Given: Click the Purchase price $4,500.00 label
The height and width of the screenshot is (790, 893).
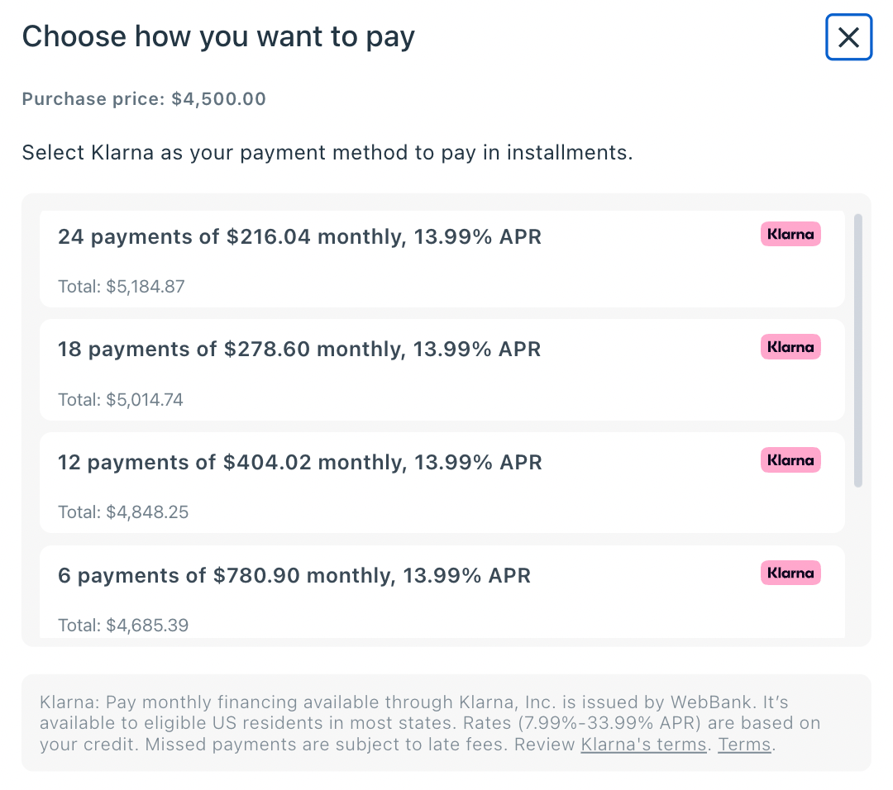Looking at the screenshot, I should [144, 99].
